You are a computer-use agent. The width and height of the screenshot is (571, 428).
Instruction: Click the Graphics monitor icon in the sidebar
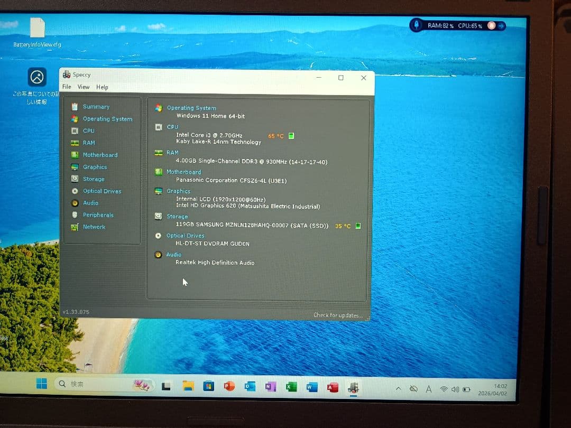75,168
